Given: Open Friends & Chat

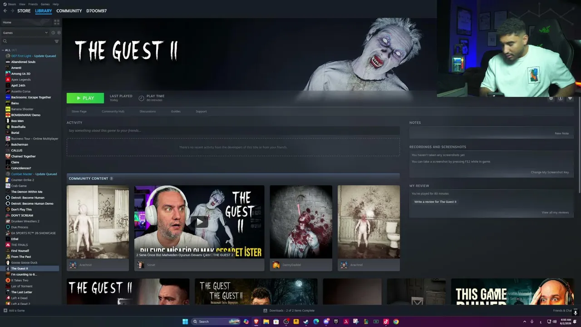Looking at the screenshot, I should 562,311.
